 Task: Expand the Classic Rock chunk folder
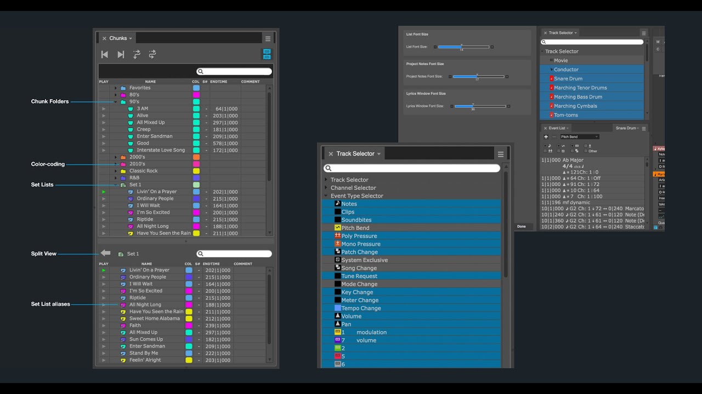tap(116, 171)
